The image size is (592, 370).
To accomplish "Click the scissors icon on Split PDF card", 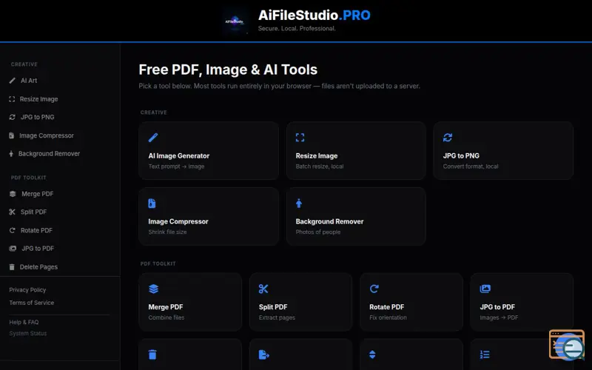I will (263, 289).
